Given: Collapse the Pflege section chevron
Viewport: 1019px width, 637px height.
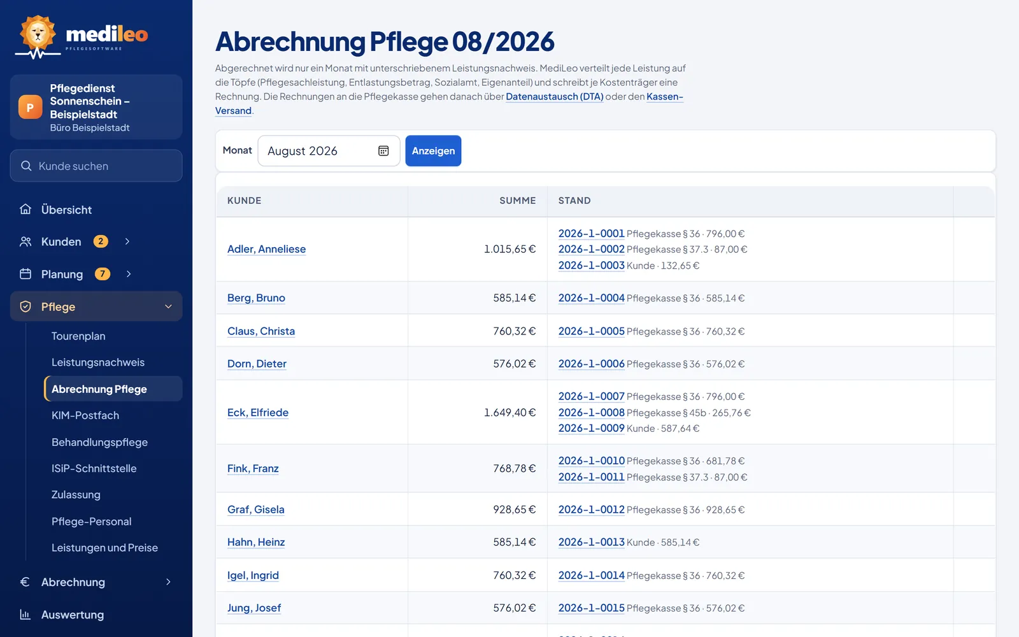Looking at the screenshot, I should pyautogui.click(x=168, y=306).
